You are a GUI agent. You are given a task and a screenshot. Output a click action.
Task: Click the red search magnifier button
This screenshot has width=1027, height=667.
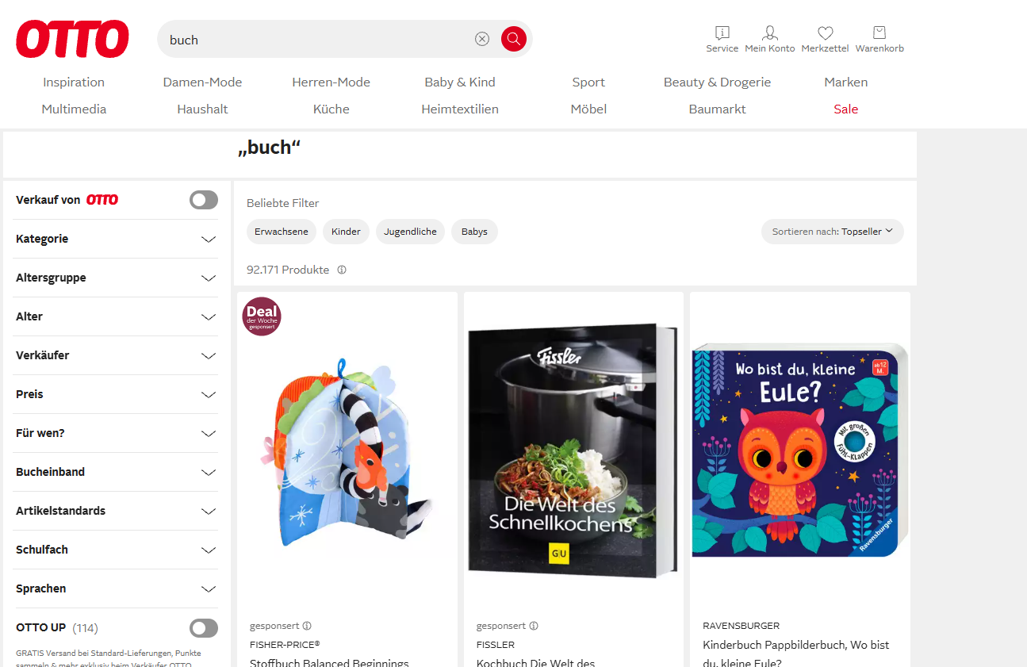click(514, 39)
